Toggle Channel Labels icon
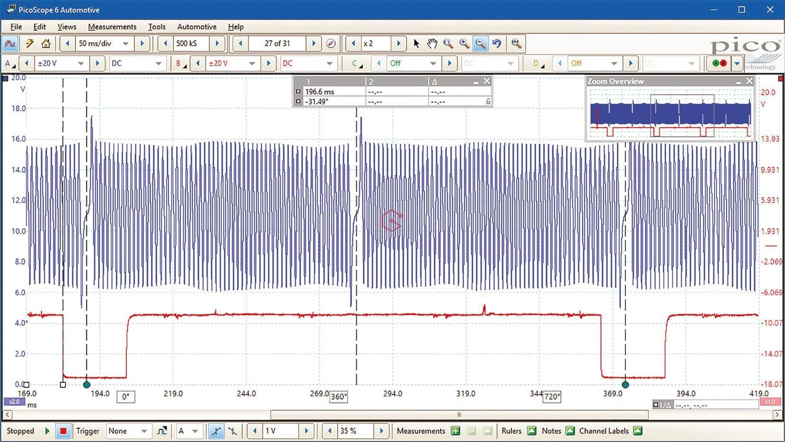Viewport: 785px width, 442px height. (x=638, y=431)
